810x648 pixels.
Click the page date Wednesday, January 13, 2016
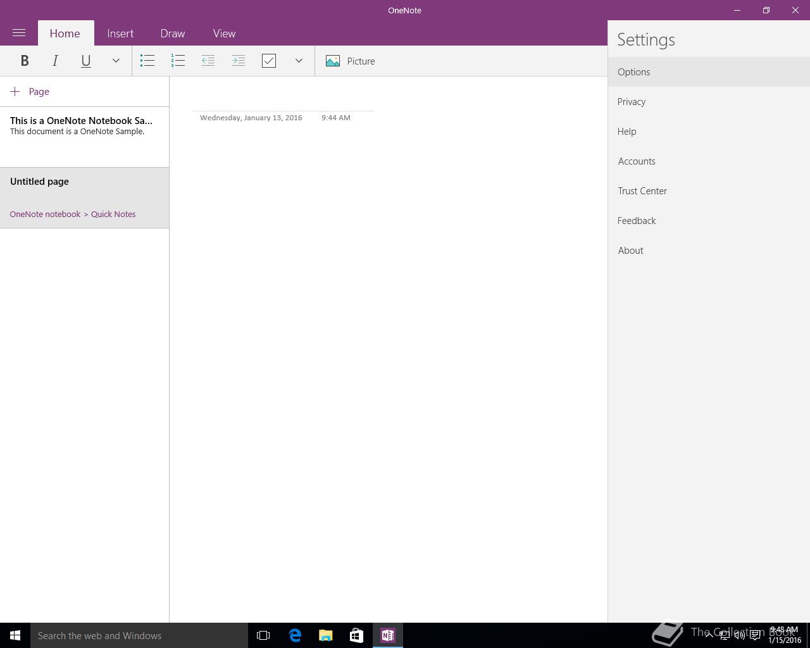[x=251, y=118]
